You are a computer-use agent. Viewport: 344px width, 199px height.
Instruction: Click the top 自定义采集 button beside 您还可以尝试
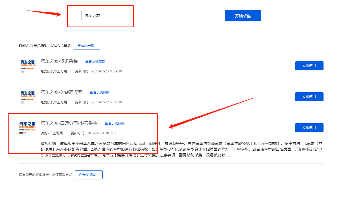click(87, 45)
